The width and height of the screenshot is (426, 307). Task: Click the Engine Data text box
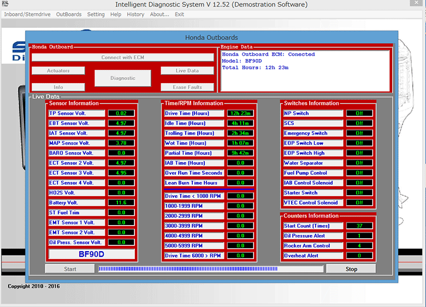pyautogui.click(x=305, y=70)
